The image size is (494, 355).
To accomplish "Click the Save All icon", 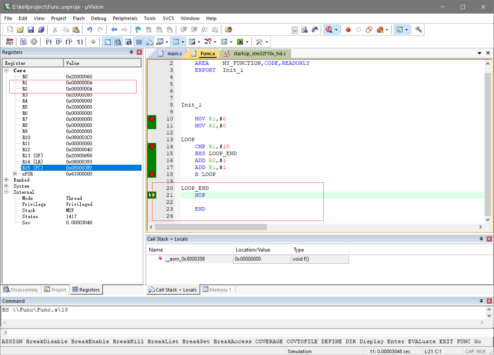I will click(x=41, y=30).
